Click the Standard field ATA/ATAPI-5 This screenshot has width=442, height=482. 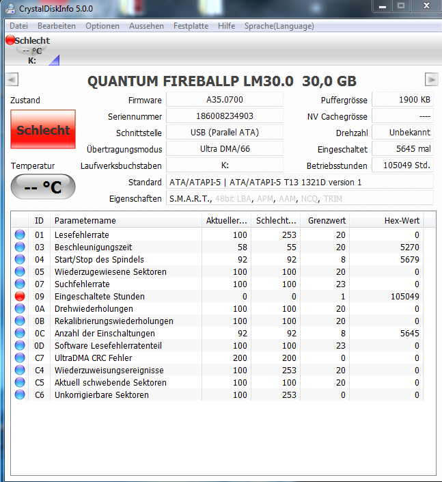[x=300, y=182]
